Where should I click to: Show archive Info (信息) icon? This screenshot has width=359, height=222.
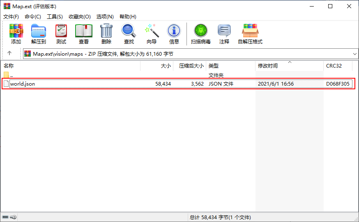(174, 31)
